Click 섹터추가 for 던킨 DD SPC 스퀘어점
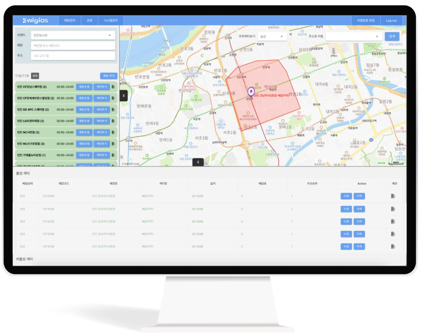The width and height of the screenshot is (421, 334). (102, 110)
